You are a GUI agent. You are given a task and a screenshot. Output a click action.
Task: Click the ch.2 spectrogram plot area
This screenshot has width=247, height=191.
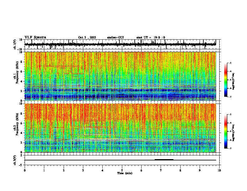tap(120, 128)
